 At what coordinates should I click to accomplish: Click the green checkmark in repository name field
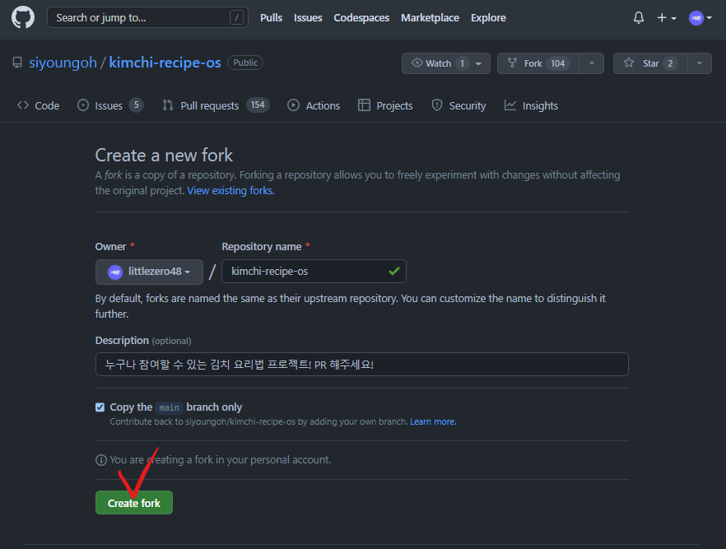tap(394, 272)
